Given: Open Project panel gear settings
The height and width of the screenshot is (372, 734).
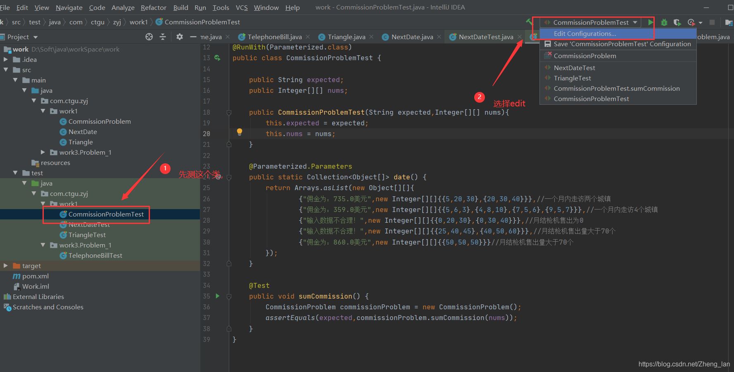Looking at the screenshot, I should (x=179, y=37).
